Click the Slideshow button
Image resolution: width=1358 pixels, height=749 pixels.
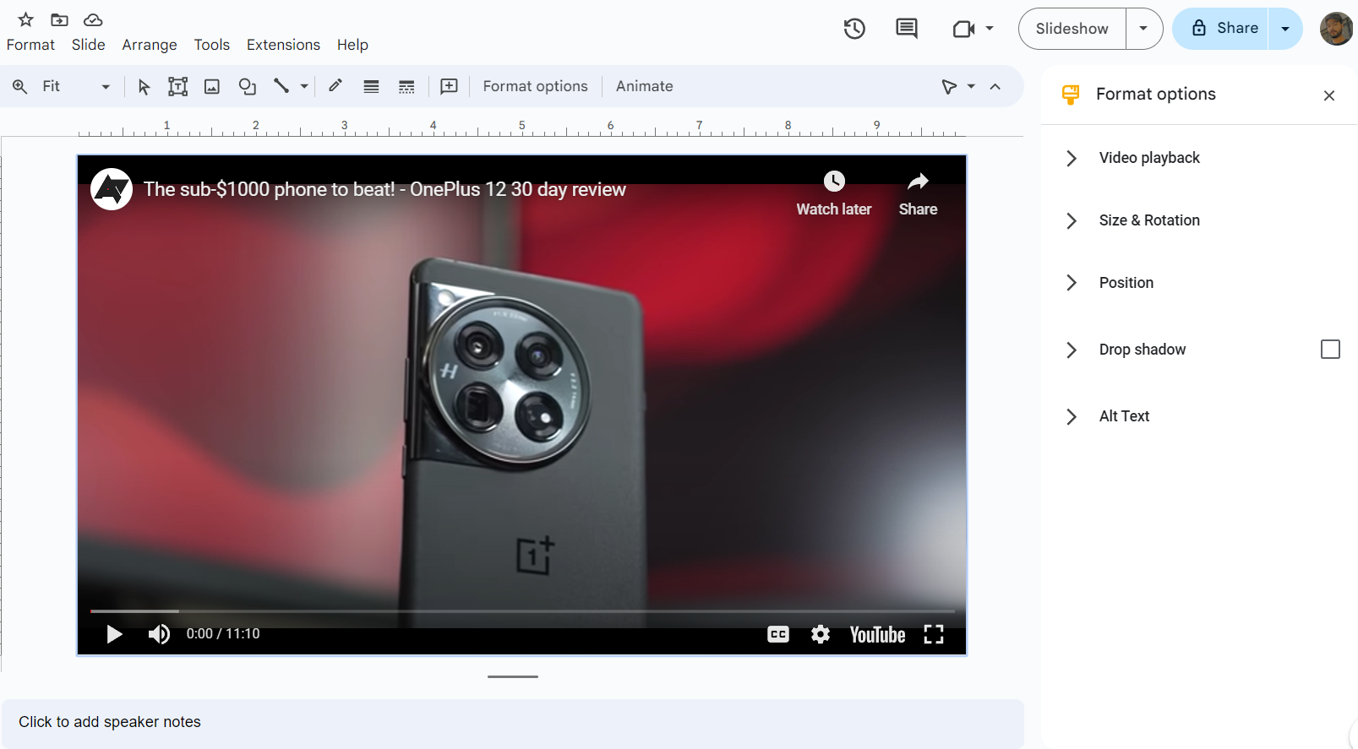(1072, 29)
